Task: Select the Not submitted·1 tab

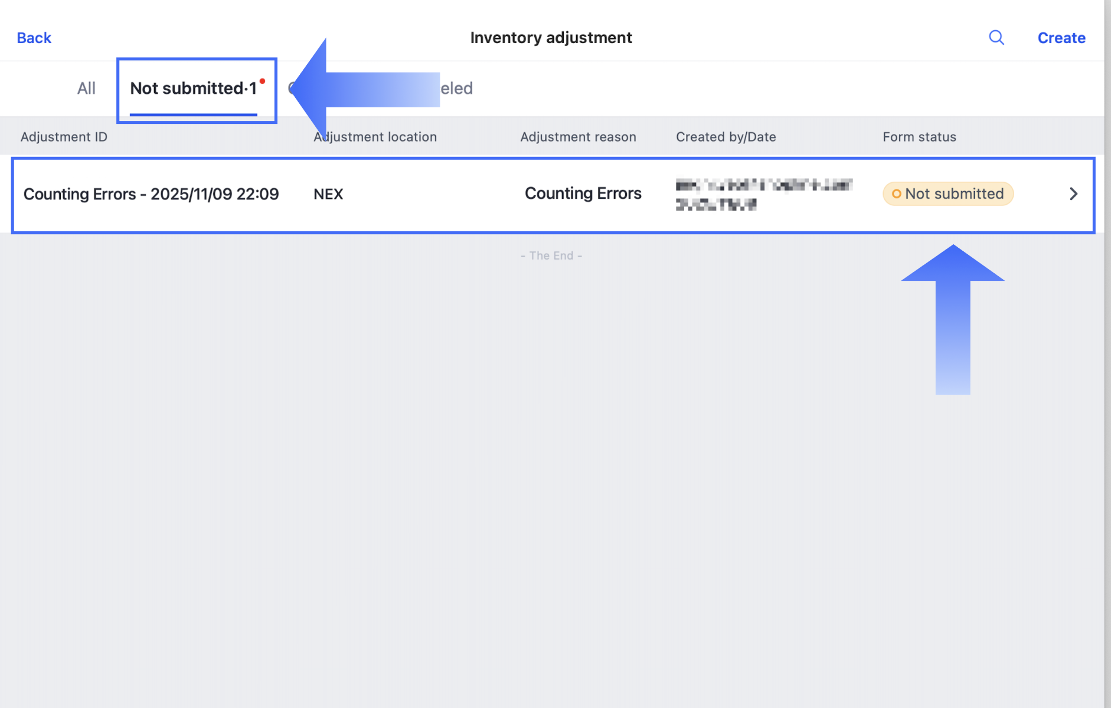Action: coord(193,88)
